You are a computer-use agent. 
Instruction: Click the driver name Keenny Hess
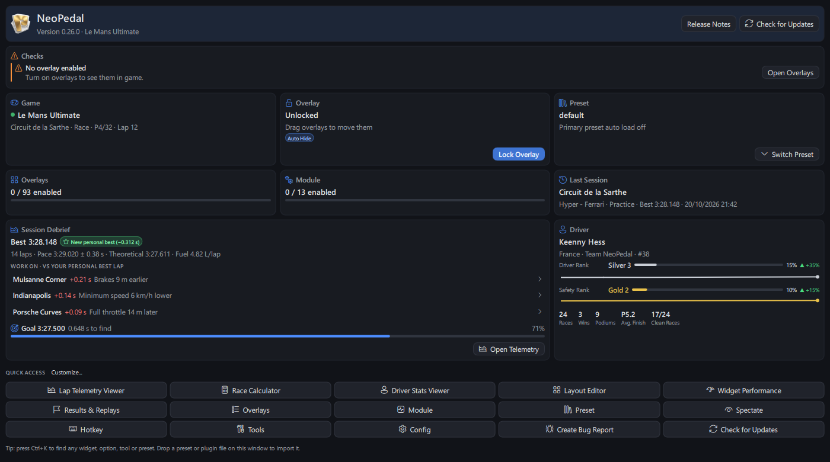click(x=582, y=242)
